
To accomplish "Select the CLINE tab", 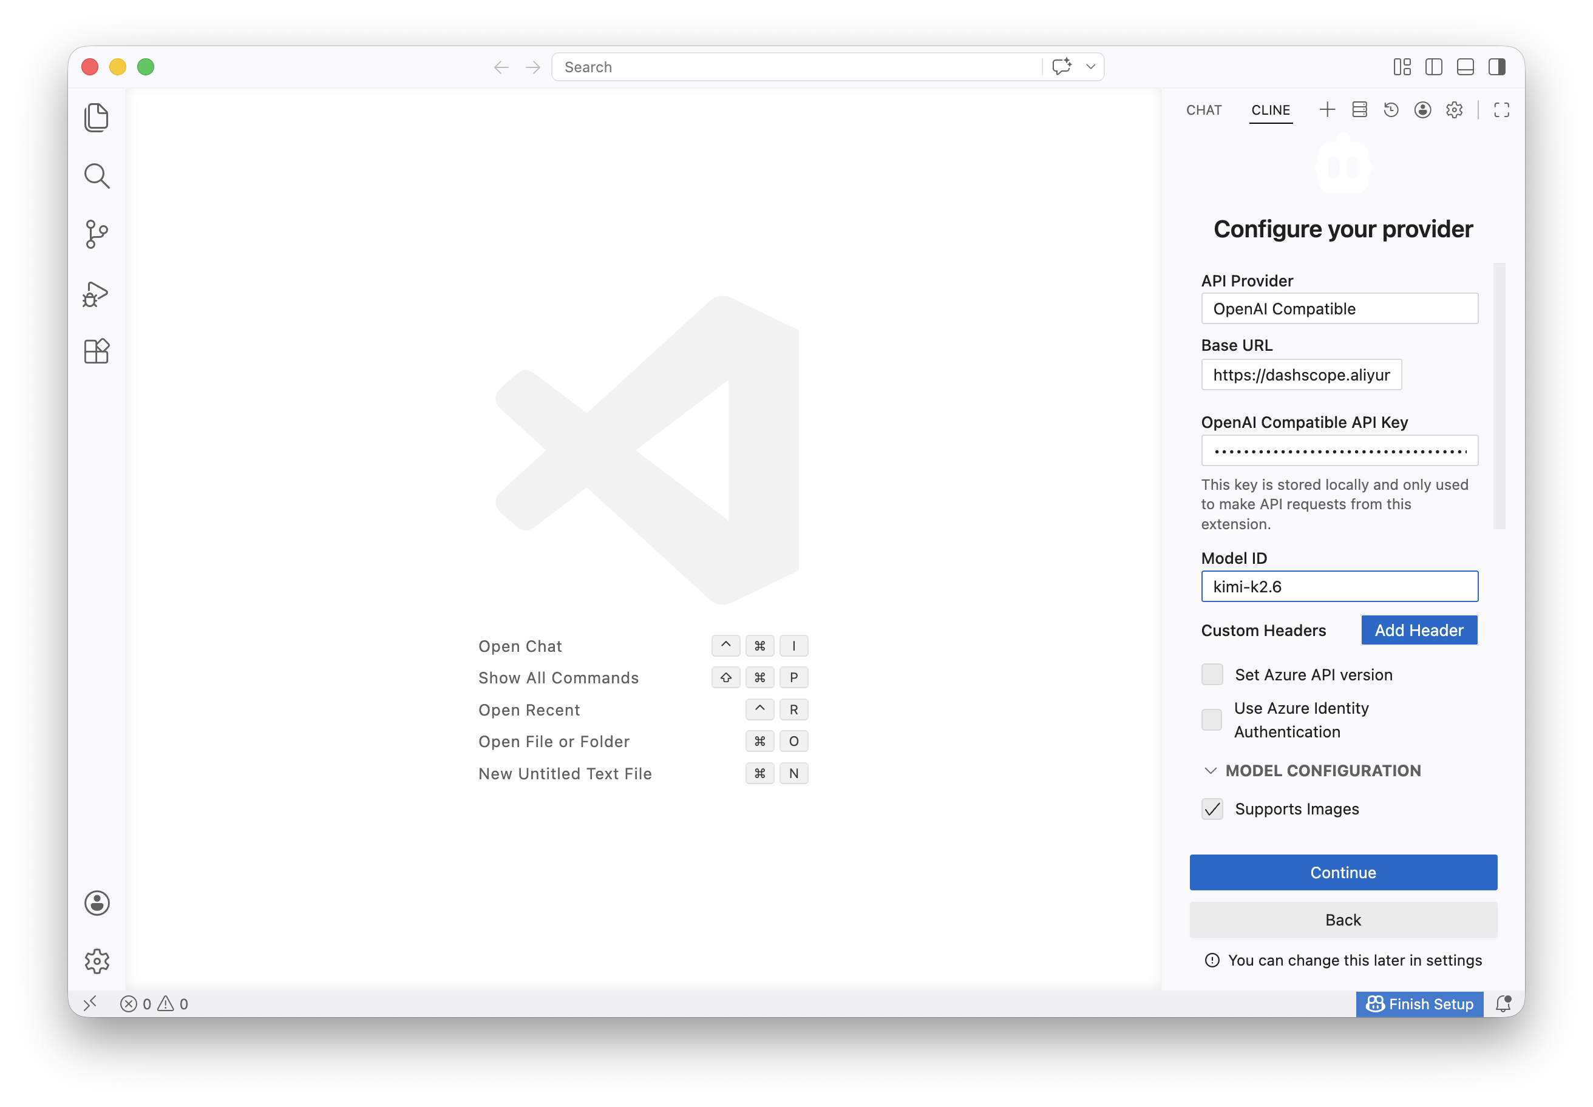I will tap(1271, 110).
